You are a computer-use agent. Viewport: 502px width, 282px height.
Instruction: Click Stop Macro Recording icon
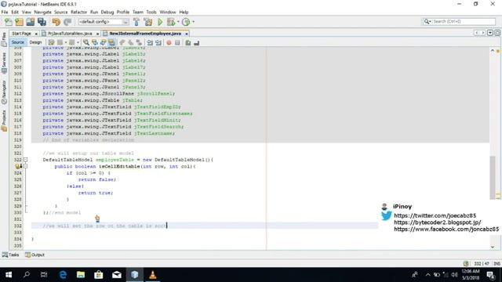177,42
